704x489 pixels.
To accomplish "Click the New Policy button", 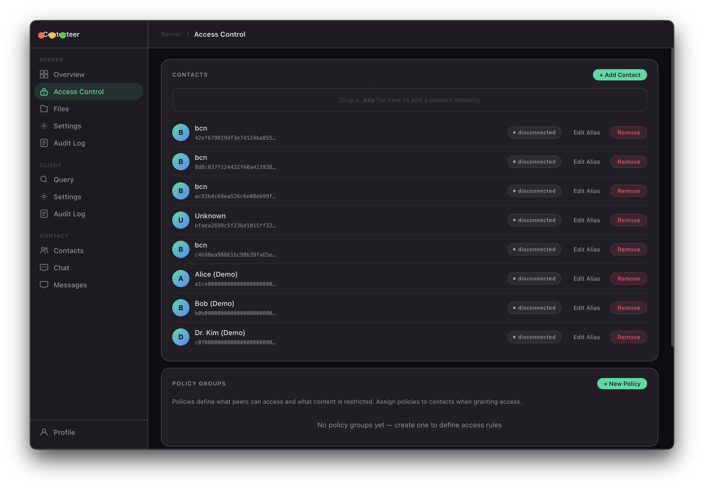I will (622, 384).
